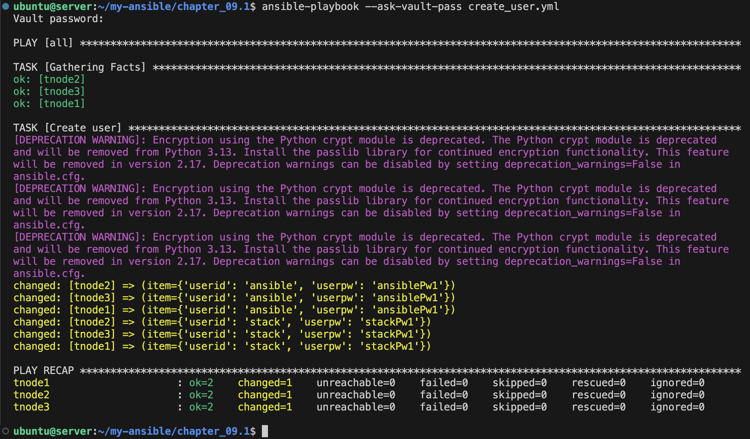Click the Vault password prompt line
Viewport: 750px width, 439px height.
tap(58, 19)
